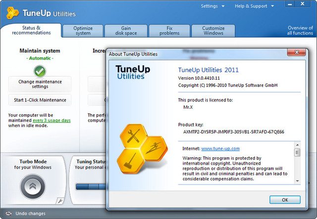
Task: Click the Undo changes label
Action: [31, 214]
